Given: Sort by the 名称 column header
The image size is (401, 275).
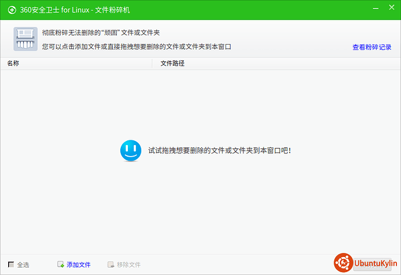Looking at the screenshot, I should tap(13, 63).
